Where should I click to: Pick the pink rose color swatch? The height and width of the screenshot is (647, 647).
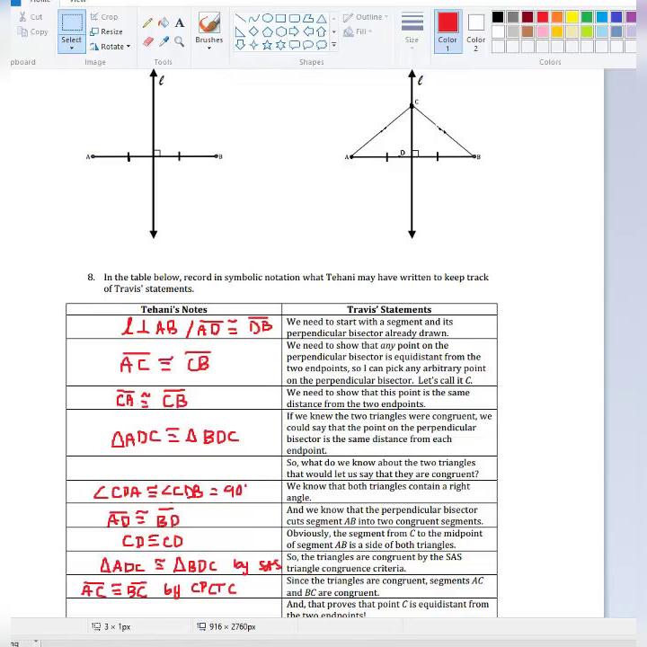pos(543,31)
